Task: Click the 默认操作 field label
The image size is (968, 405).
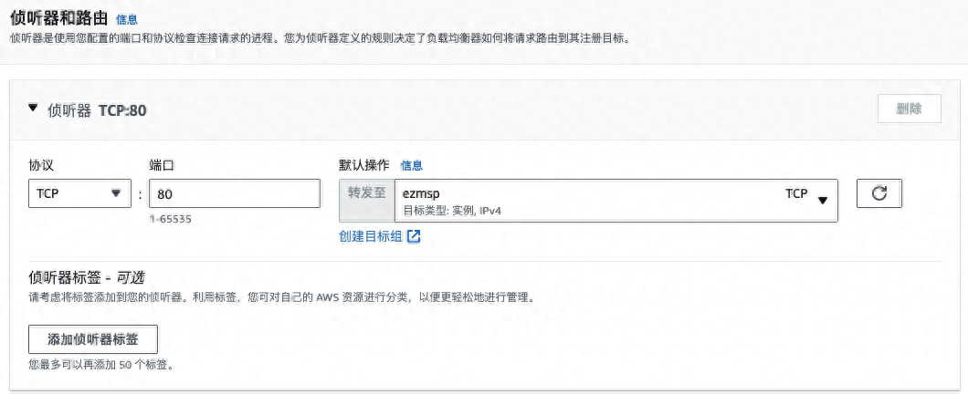Action: tap(364, 165)
